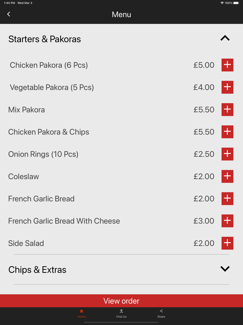The image size is (243, 325).
Task: Add Chicken Pakora (6 Pcs) with plus button
Action: coord(227,65)
